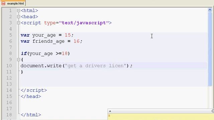
Task: Click the var keyword on line 6
Action: click(x=25, y=41)
